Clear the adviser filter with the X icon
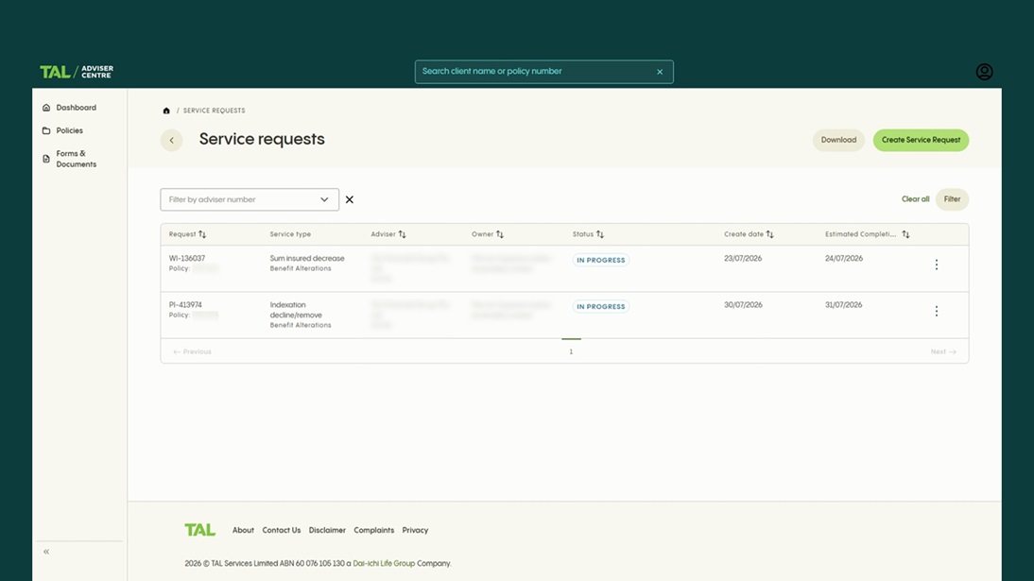The width and height of the screenshot is (1034, 581). (350, 199)
